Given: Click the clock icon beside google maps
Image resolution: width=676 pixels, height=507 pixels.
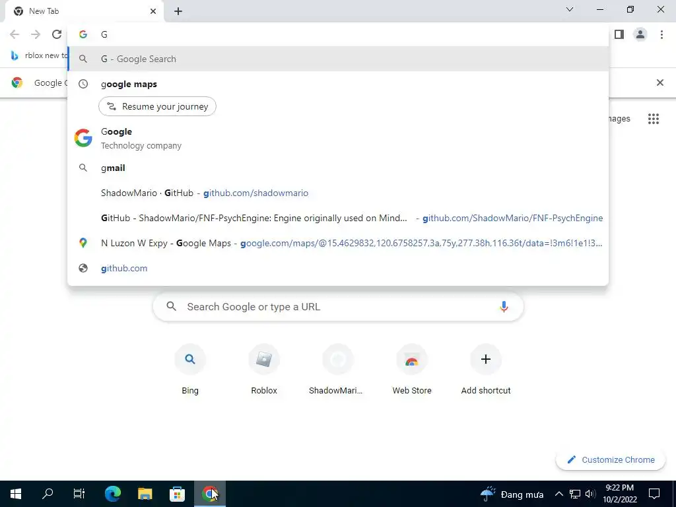Looking at the screenshot, I should tap(83, 84).
